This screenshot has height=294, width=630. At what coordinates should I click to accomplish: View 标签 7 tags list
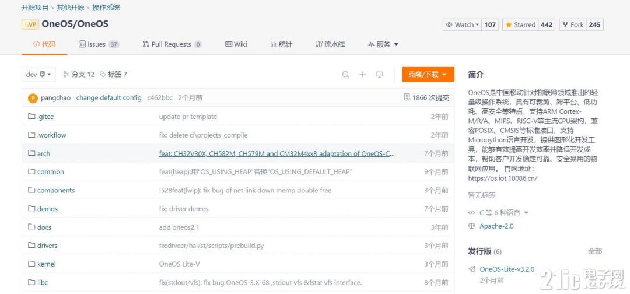pos(113,74)
